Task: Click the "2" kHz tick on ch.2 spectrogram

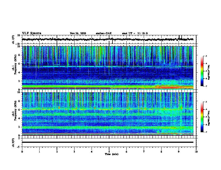Action: point(19,127)
